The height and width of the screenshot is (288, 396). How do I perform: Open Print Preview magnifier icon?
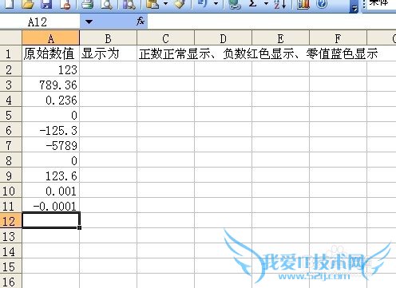tap(106, 4)
